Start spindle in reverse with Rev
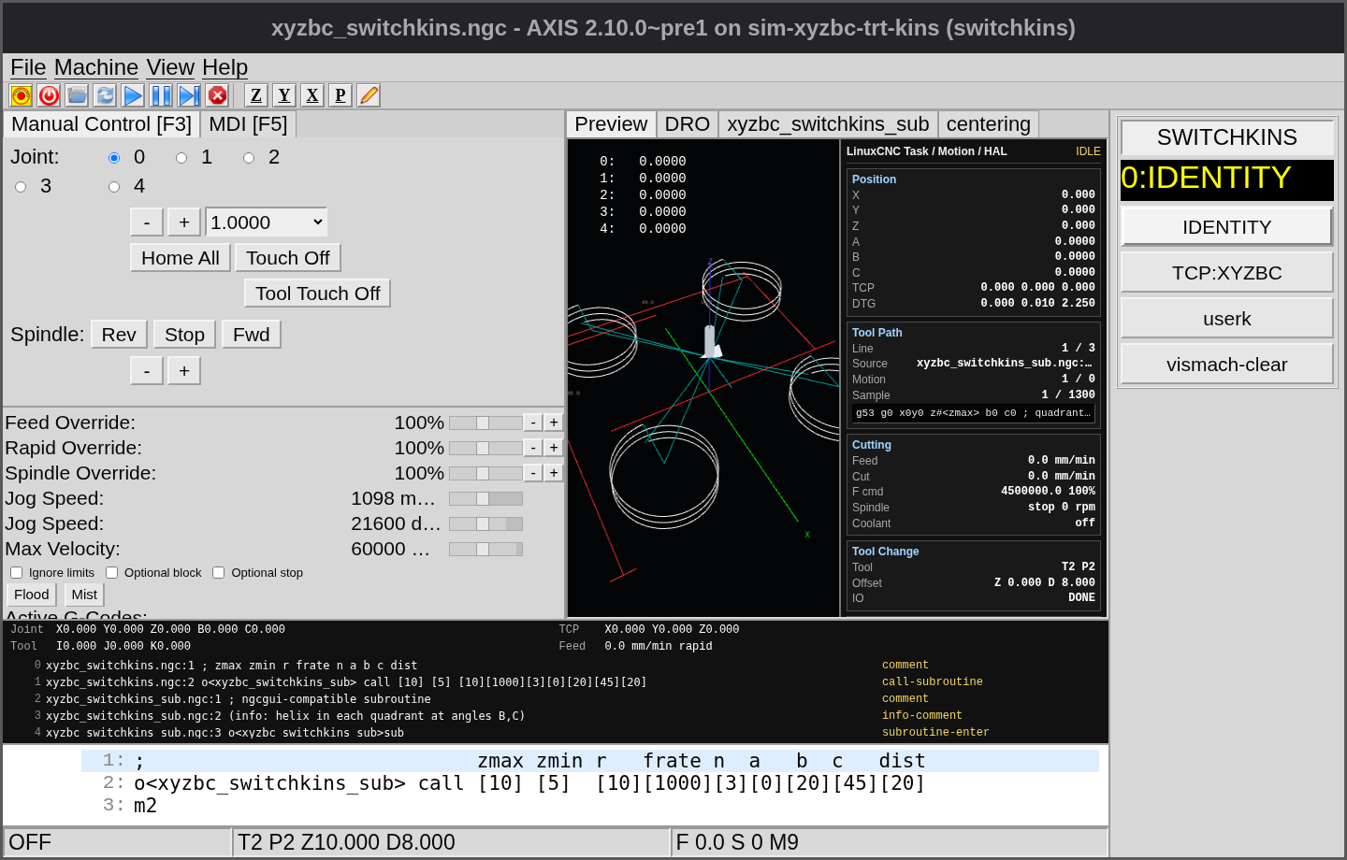 click(119, 335)
